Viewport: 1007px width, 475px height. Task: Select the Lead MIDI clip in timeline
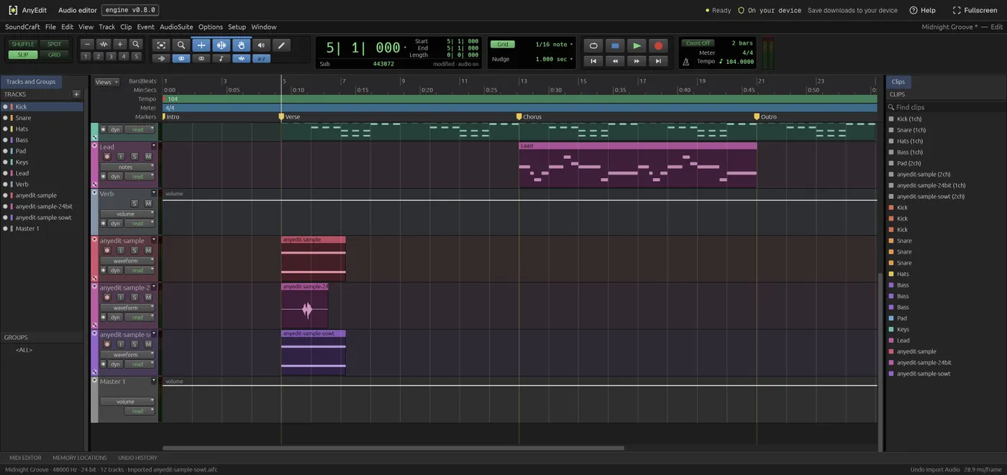[x=637, y=165]
